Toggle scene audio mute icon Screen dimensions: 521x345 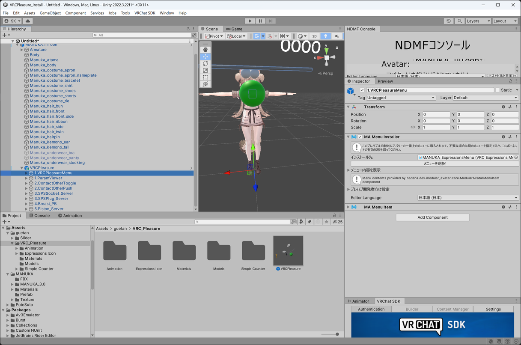[x=337, y=36]
